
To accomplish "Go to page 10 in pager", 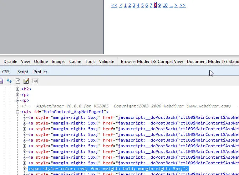I will pos(165,5).
